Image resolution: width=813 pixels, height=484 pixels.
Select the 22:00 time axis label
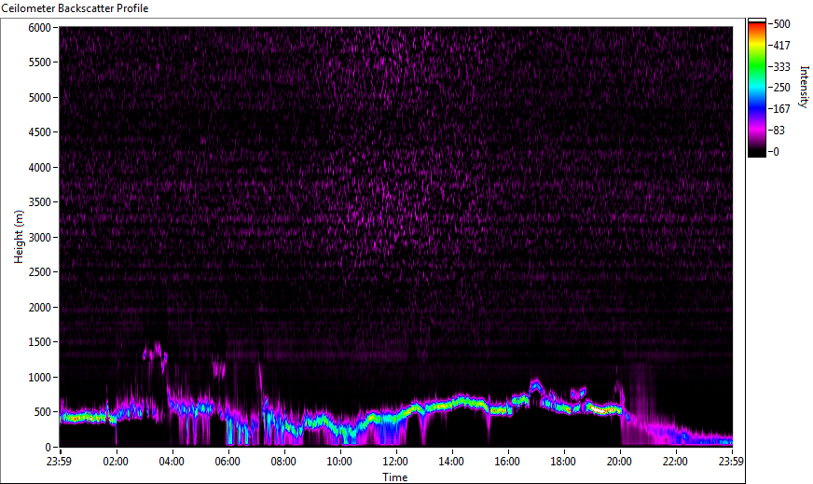676,462
